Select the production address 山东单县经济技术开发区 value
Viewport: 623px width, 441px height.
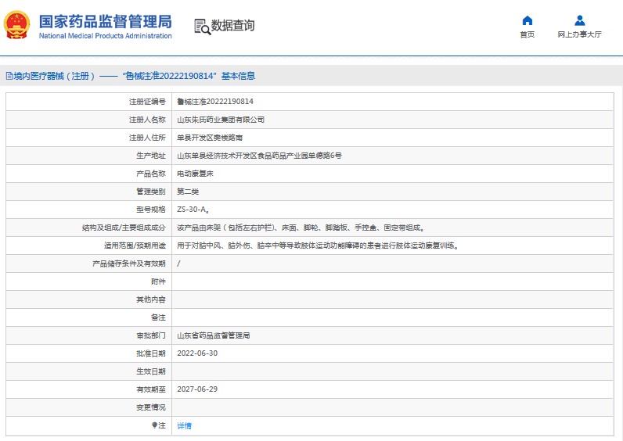coord(259,156)
